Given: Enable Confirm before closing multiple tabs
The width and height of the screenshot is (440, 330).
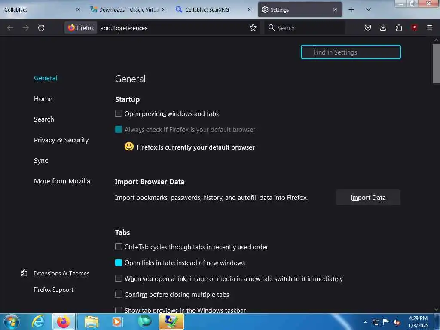Looking at the screenshot, I should tap(119, 294).
